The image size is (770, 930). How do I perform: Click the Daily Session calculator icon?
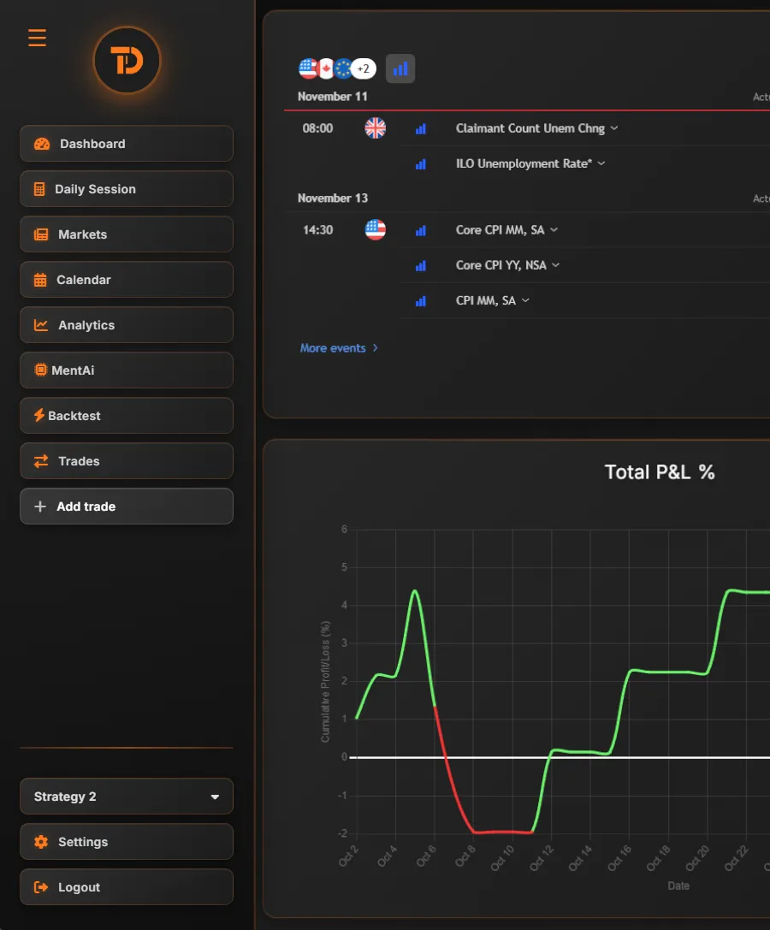pyautogui.click(x=39, y=189)
